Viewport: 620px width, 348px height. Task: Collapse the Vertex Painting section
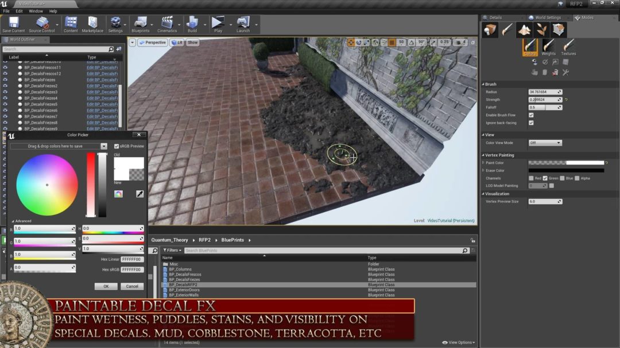[483, 155]
